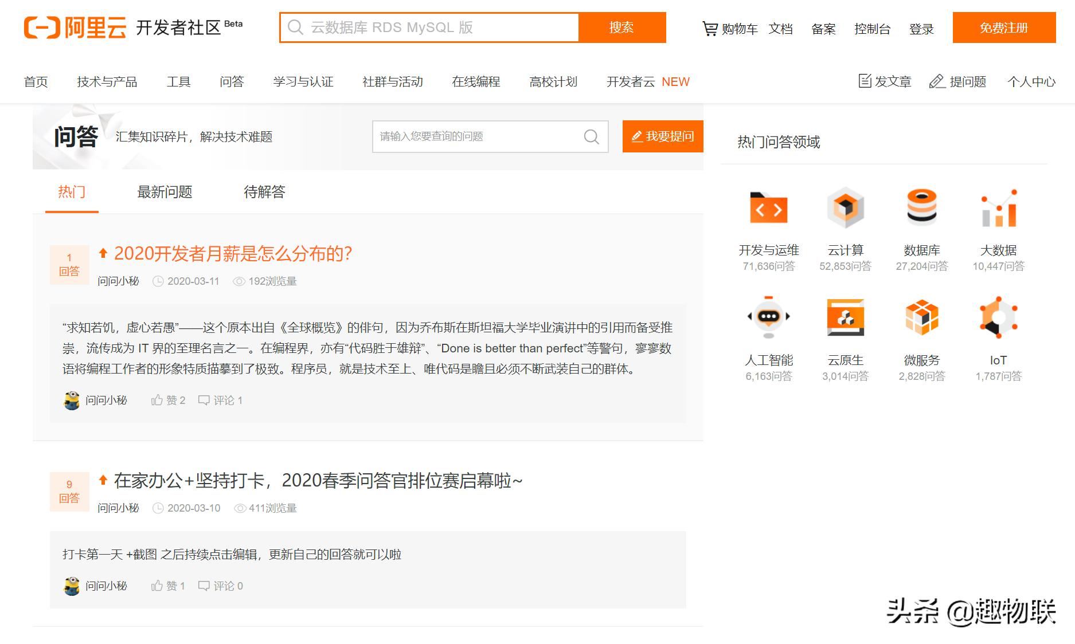Open 高校计划 menu item
Image resolution: width=1075 pixels, height=644 pixels.
pos(553,81)
